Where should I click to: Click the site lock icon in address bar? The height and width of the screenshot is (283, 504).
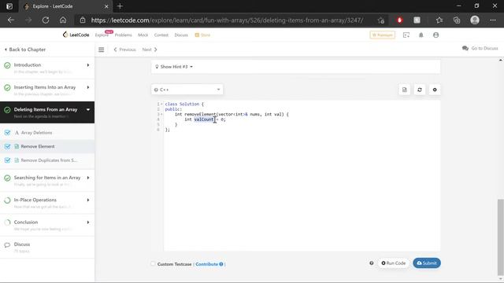[83, 20]
